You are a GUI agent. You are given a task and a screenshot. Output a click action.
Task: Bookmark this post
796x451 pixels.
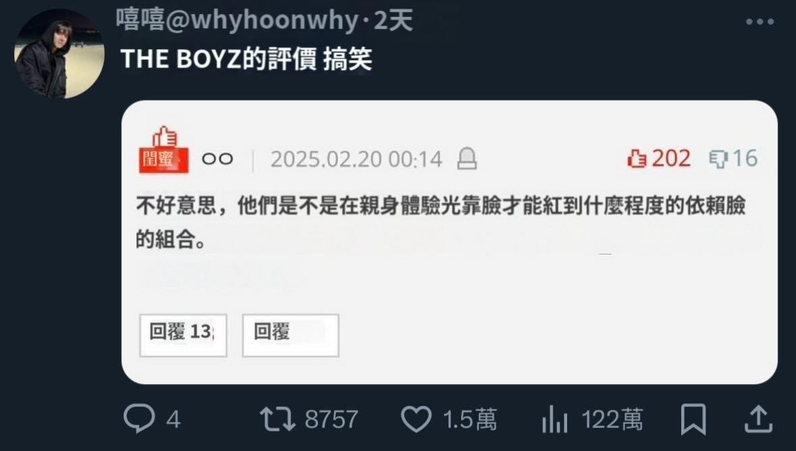693,419
